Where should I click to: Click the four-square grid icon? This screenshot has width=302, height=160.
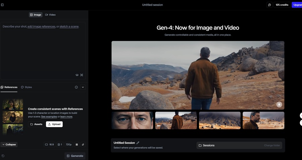click(x=77, y=145)
